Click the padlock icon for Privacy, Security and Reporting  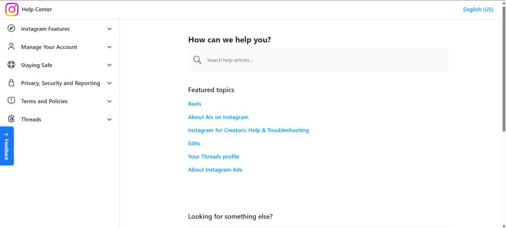tap(11, 83)
